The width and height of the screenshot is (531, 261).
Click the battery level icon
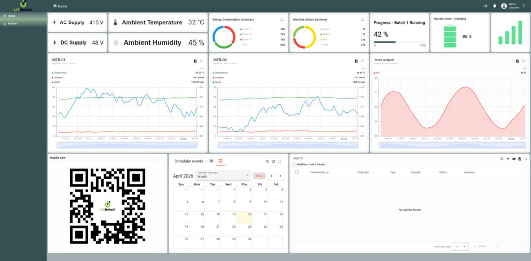pyautogui.click(x=451, y=37)
